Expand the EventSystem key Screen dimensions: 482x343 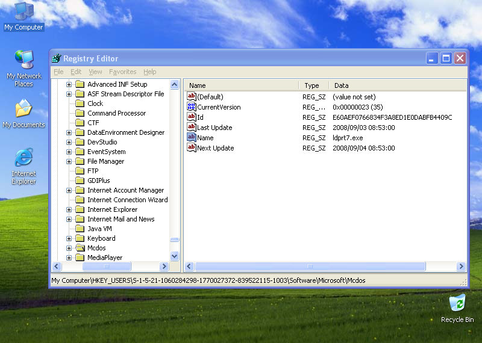coord(69,152)
